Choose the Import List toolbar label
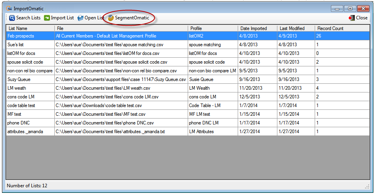The height and width of the screenshot is (194, 375). [x=62, y=18]
